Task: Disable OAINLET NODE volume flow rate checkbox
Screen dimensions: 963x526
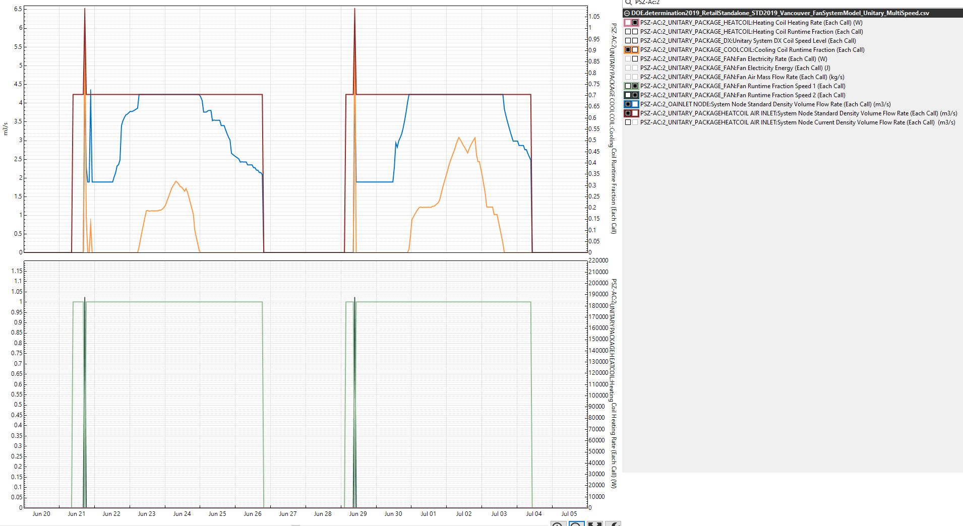Action: coord(628,104)
